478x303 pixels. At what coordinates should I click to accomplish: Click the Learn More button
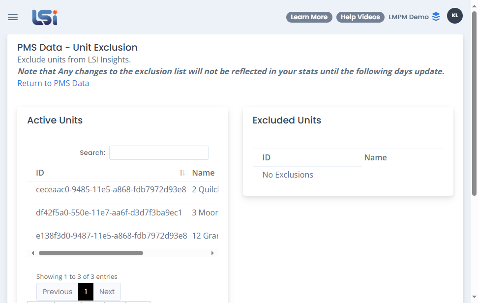point(309,17)
